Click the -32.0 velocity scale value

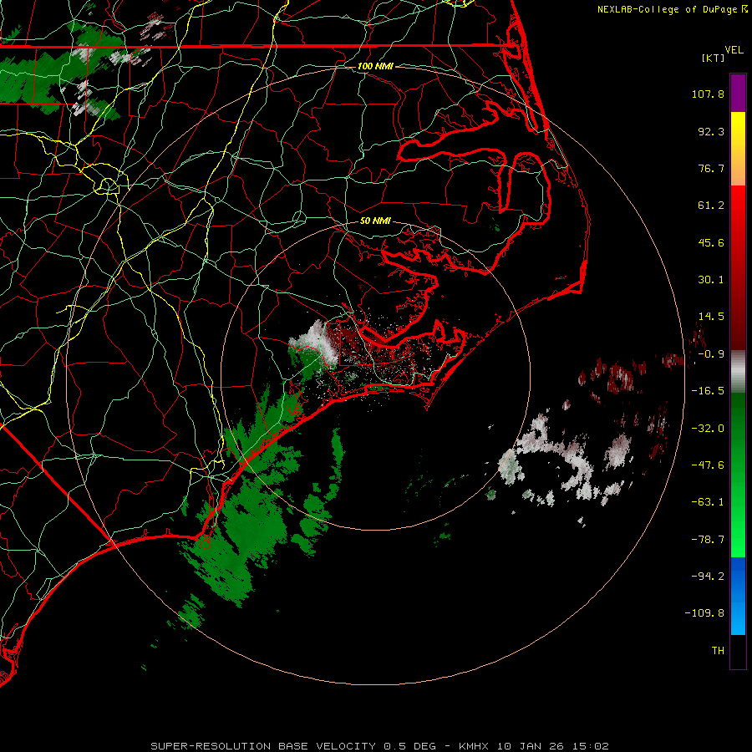click(708, 429)
